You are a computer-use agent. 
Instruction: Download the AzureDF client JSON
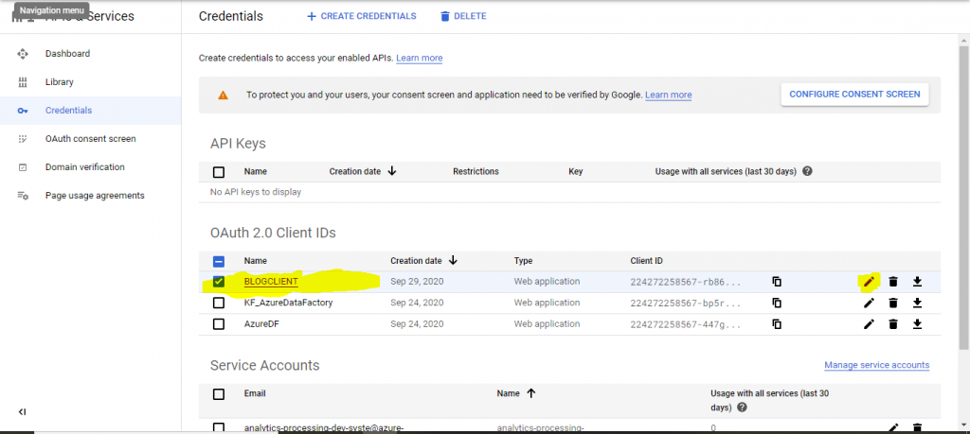pyautogui.click(x=917, y=324)
